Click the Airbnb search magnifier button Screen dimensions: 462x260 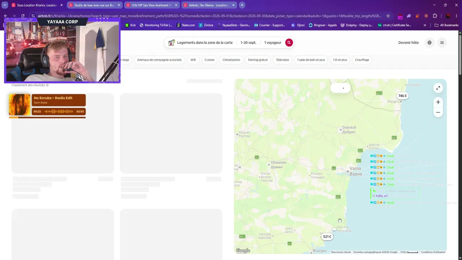(289, 43)
